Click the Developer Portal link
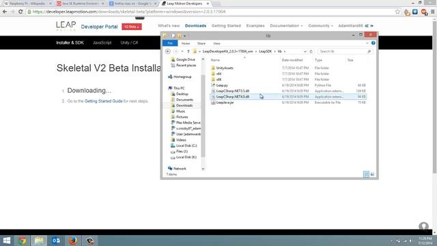Screen dimensions: 437x246 [99, 27]
